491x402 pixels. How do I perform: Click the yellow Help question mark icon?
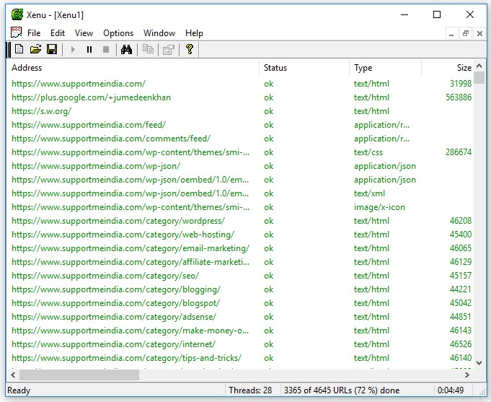click(x=190, y=50)
